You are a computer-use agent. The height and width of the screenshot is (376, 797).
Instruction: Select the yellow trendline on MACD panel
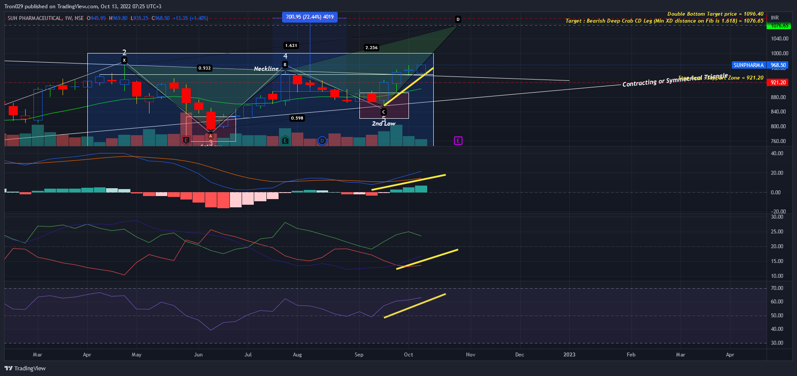pyautogui.click(x=408, y=182)
